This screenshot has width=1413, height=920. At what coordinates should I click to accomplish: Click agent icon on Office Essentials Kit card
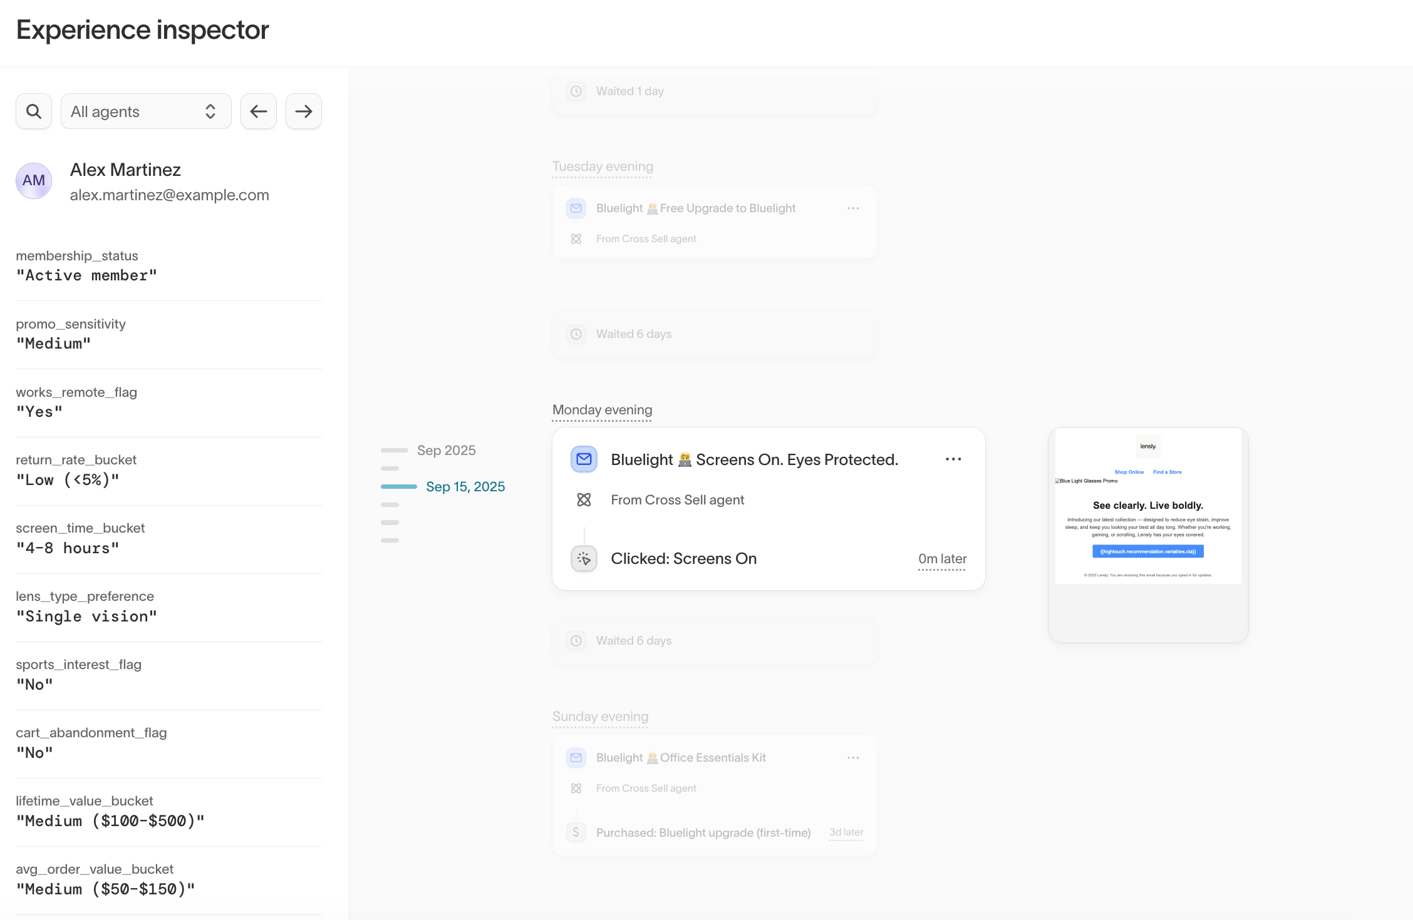[x=576, y=789]
